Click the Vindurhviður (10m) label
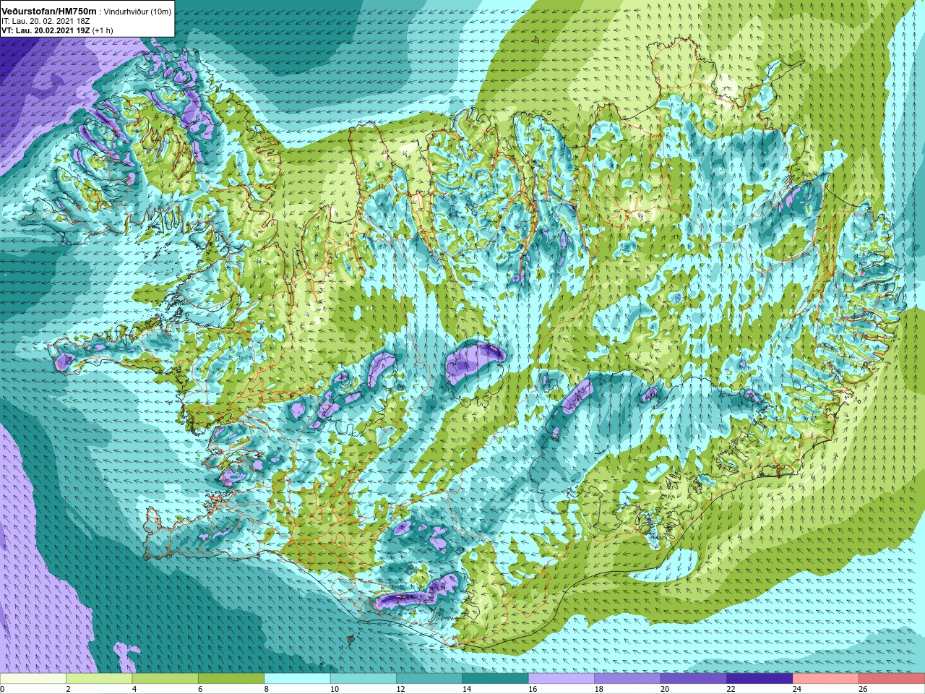Screen dimensions: 925x694 pos(138,12)
